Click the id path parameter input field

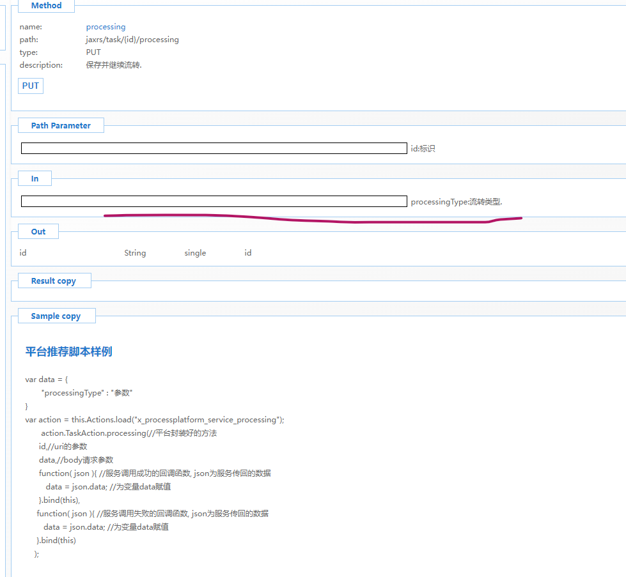pos(214,148)
